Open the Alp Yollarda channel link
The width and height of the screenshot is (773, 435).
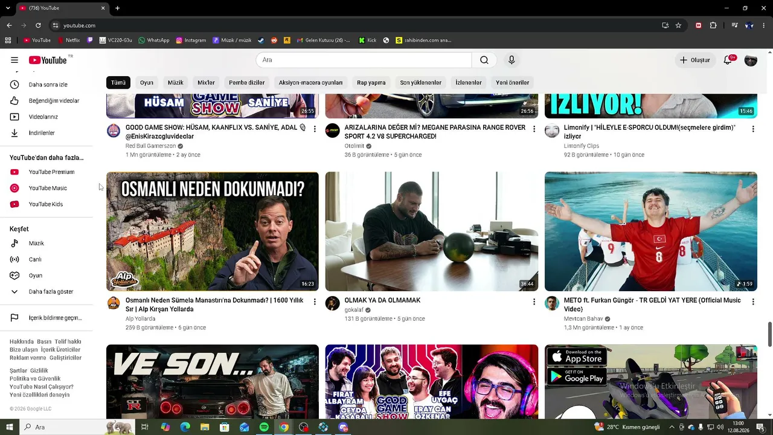point(140,318)
